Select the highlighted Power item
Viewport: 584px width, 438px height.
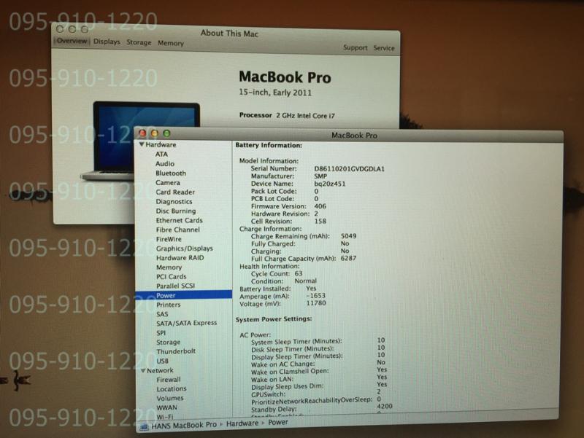tap(184, 295)
